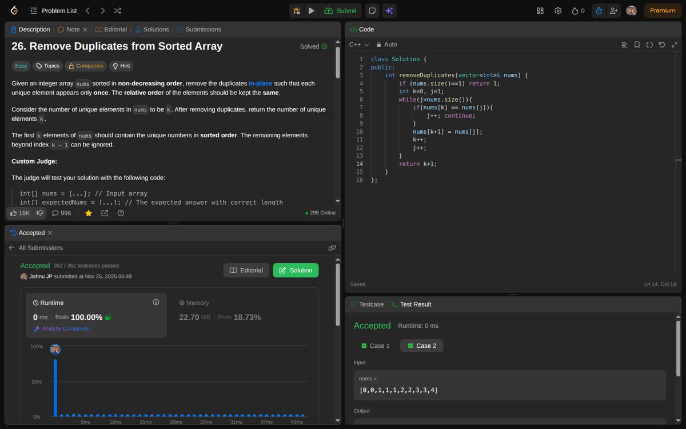The height and width of the screenshot is (429, 686).
Task: Click the curly braces icon in editor toolbar
Action: [x=649, y=45]
